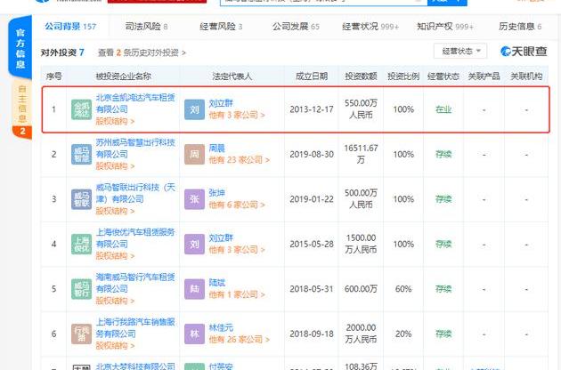Open the 公司背景 157 tab
The height and width of the screenshot is (370, 561).
tap(70, 27)
